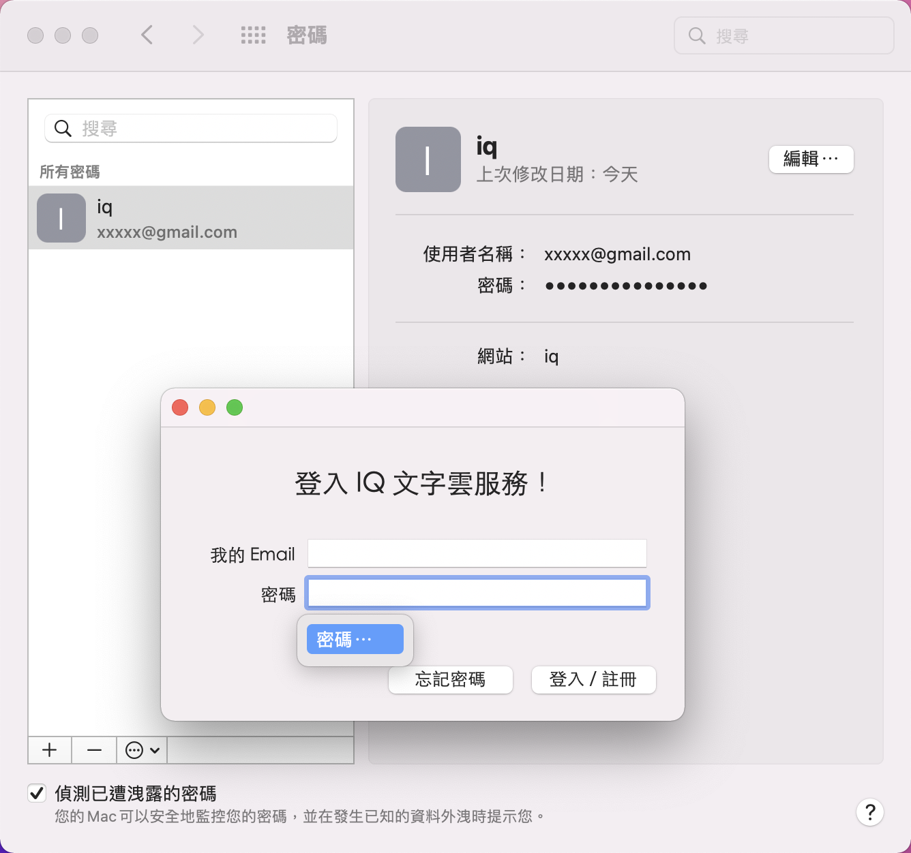Open help with the question mark button
The image size is (911, 853).
[870, 812]
